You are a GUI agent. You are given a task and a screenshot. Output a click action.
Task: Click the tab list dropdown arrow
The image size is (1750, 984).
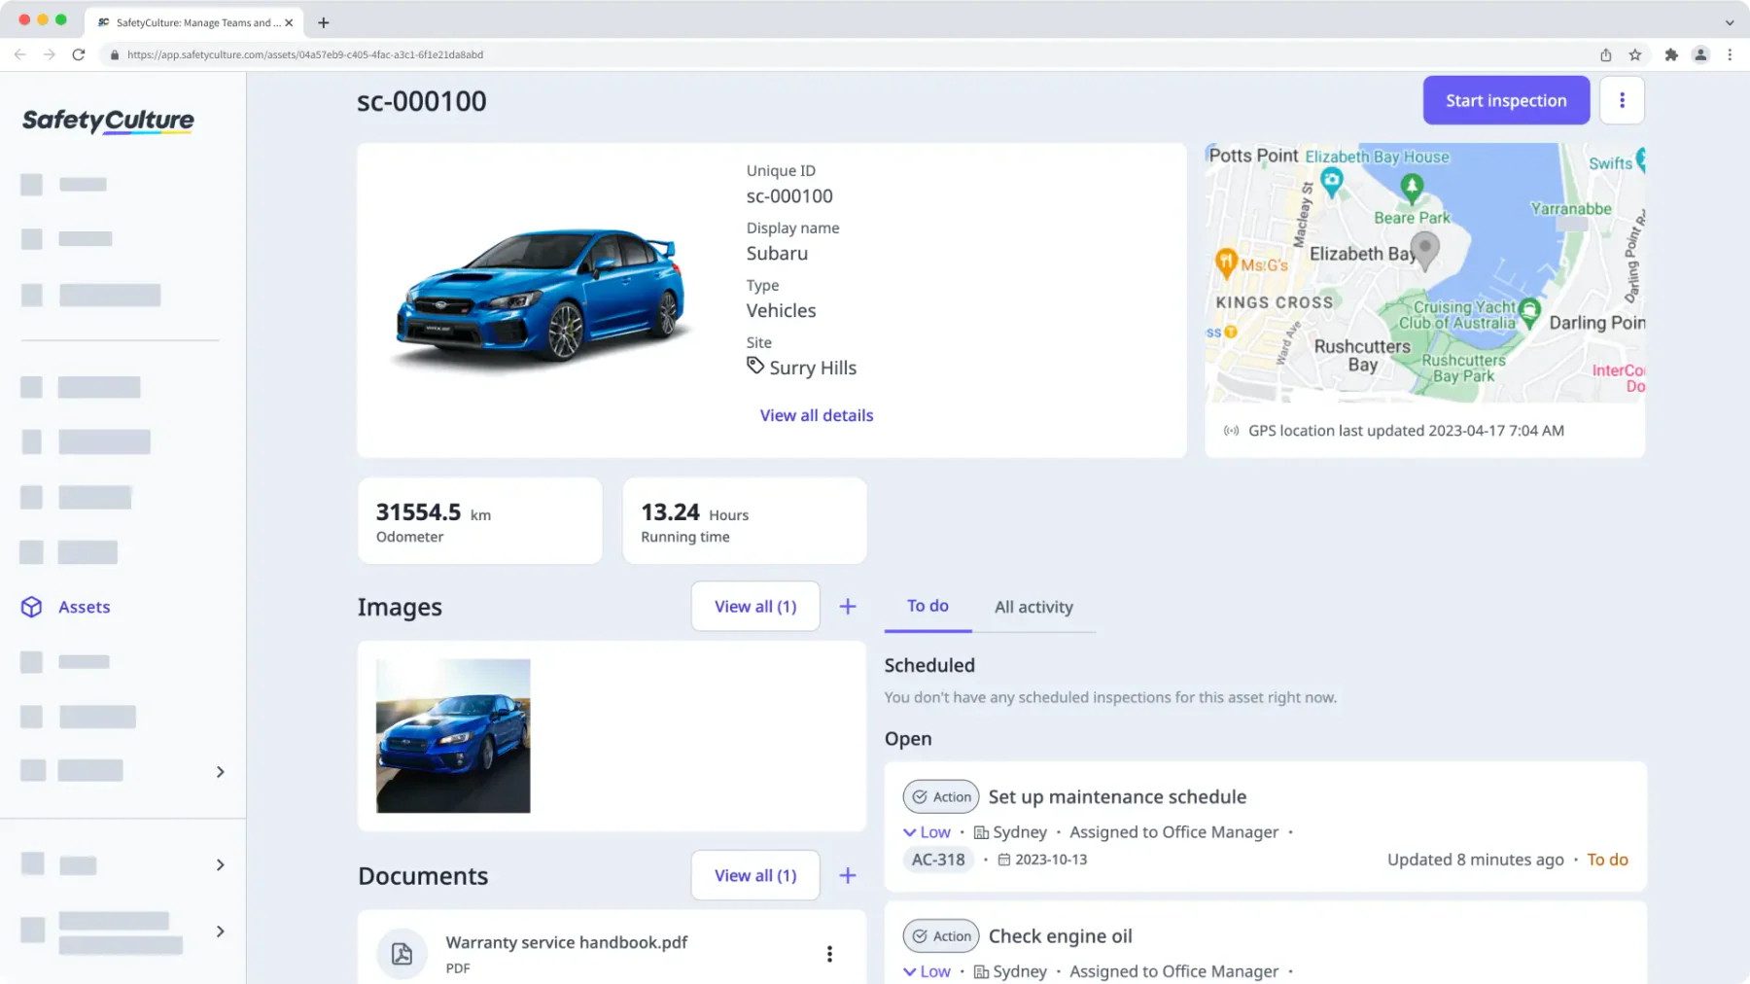click(1730, 22)
